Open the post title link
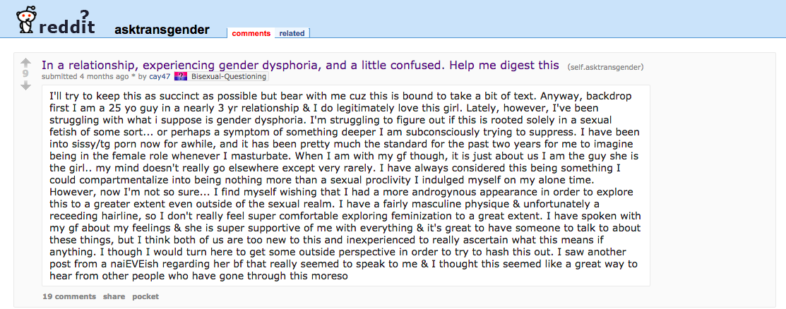 (x=300, y=65)
